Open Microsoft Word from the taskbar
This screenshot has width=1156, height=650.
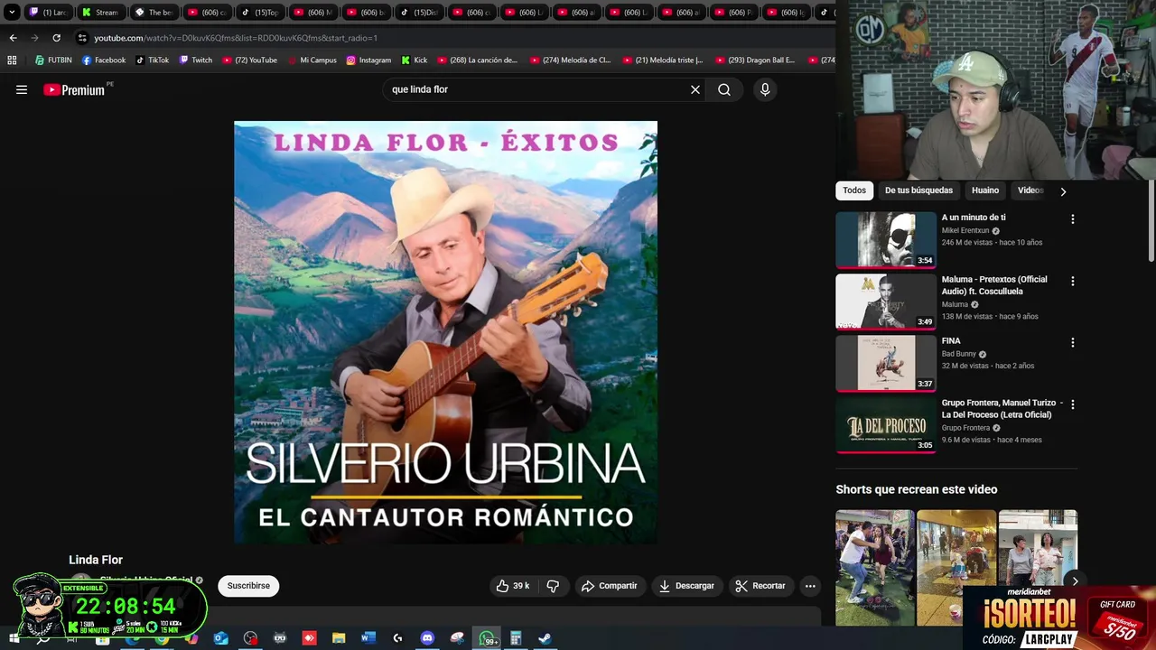[368, 638]
